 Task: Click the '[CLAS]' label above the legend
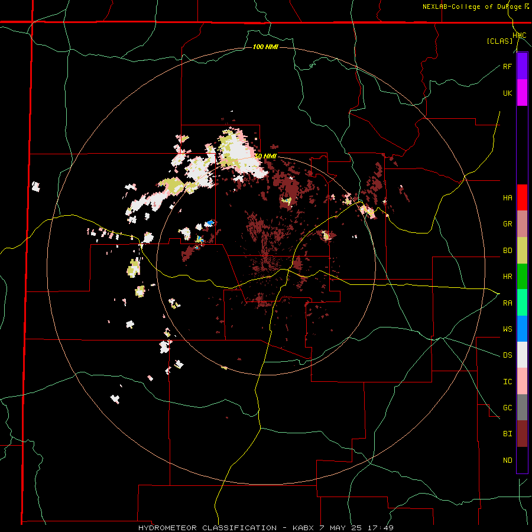click(x=499, y=41)
